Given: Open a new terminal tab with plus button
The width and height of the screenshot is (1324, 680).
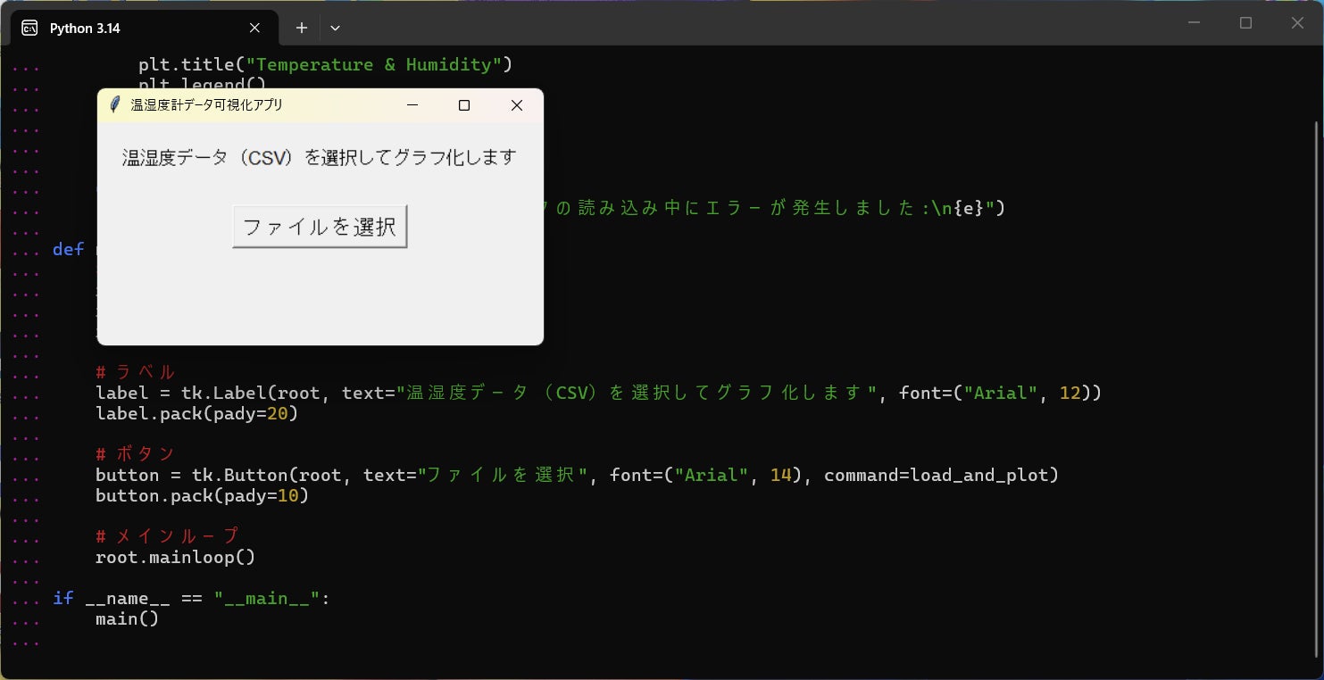Looking at the screenshot, I should 302,29.
